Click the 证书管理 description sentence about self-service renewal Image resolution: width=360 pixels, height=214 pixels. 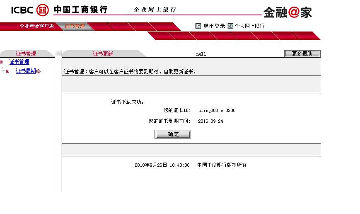(130, 72)
